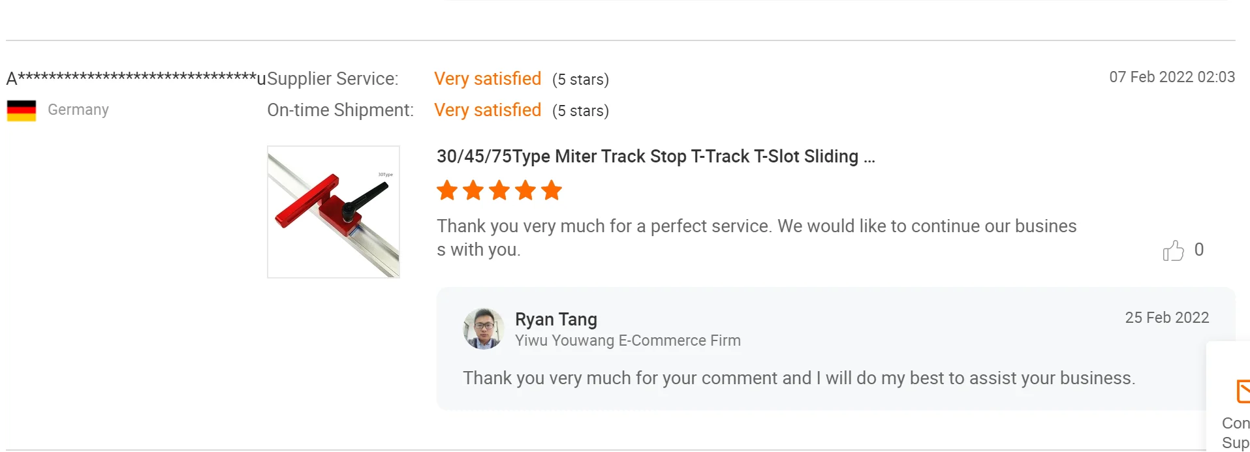Click the Germany country label
The height and width of the screenshot is (452, 1250).
pos(78,110)
